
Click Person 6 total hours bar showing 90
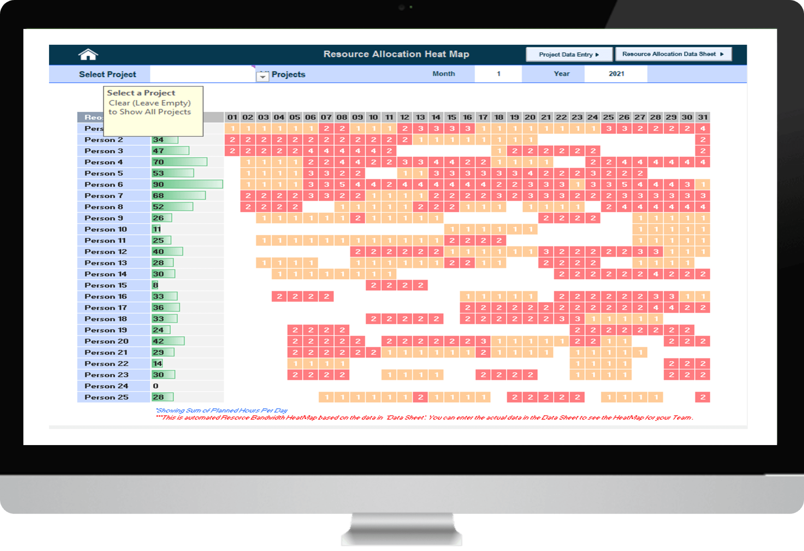point(187,184)
